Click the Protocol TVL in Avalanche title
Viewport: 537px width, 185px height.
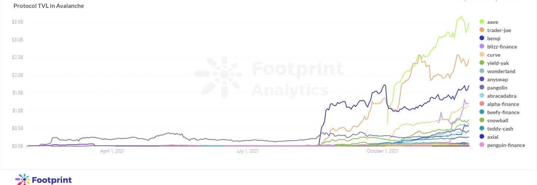coord(49,6)
